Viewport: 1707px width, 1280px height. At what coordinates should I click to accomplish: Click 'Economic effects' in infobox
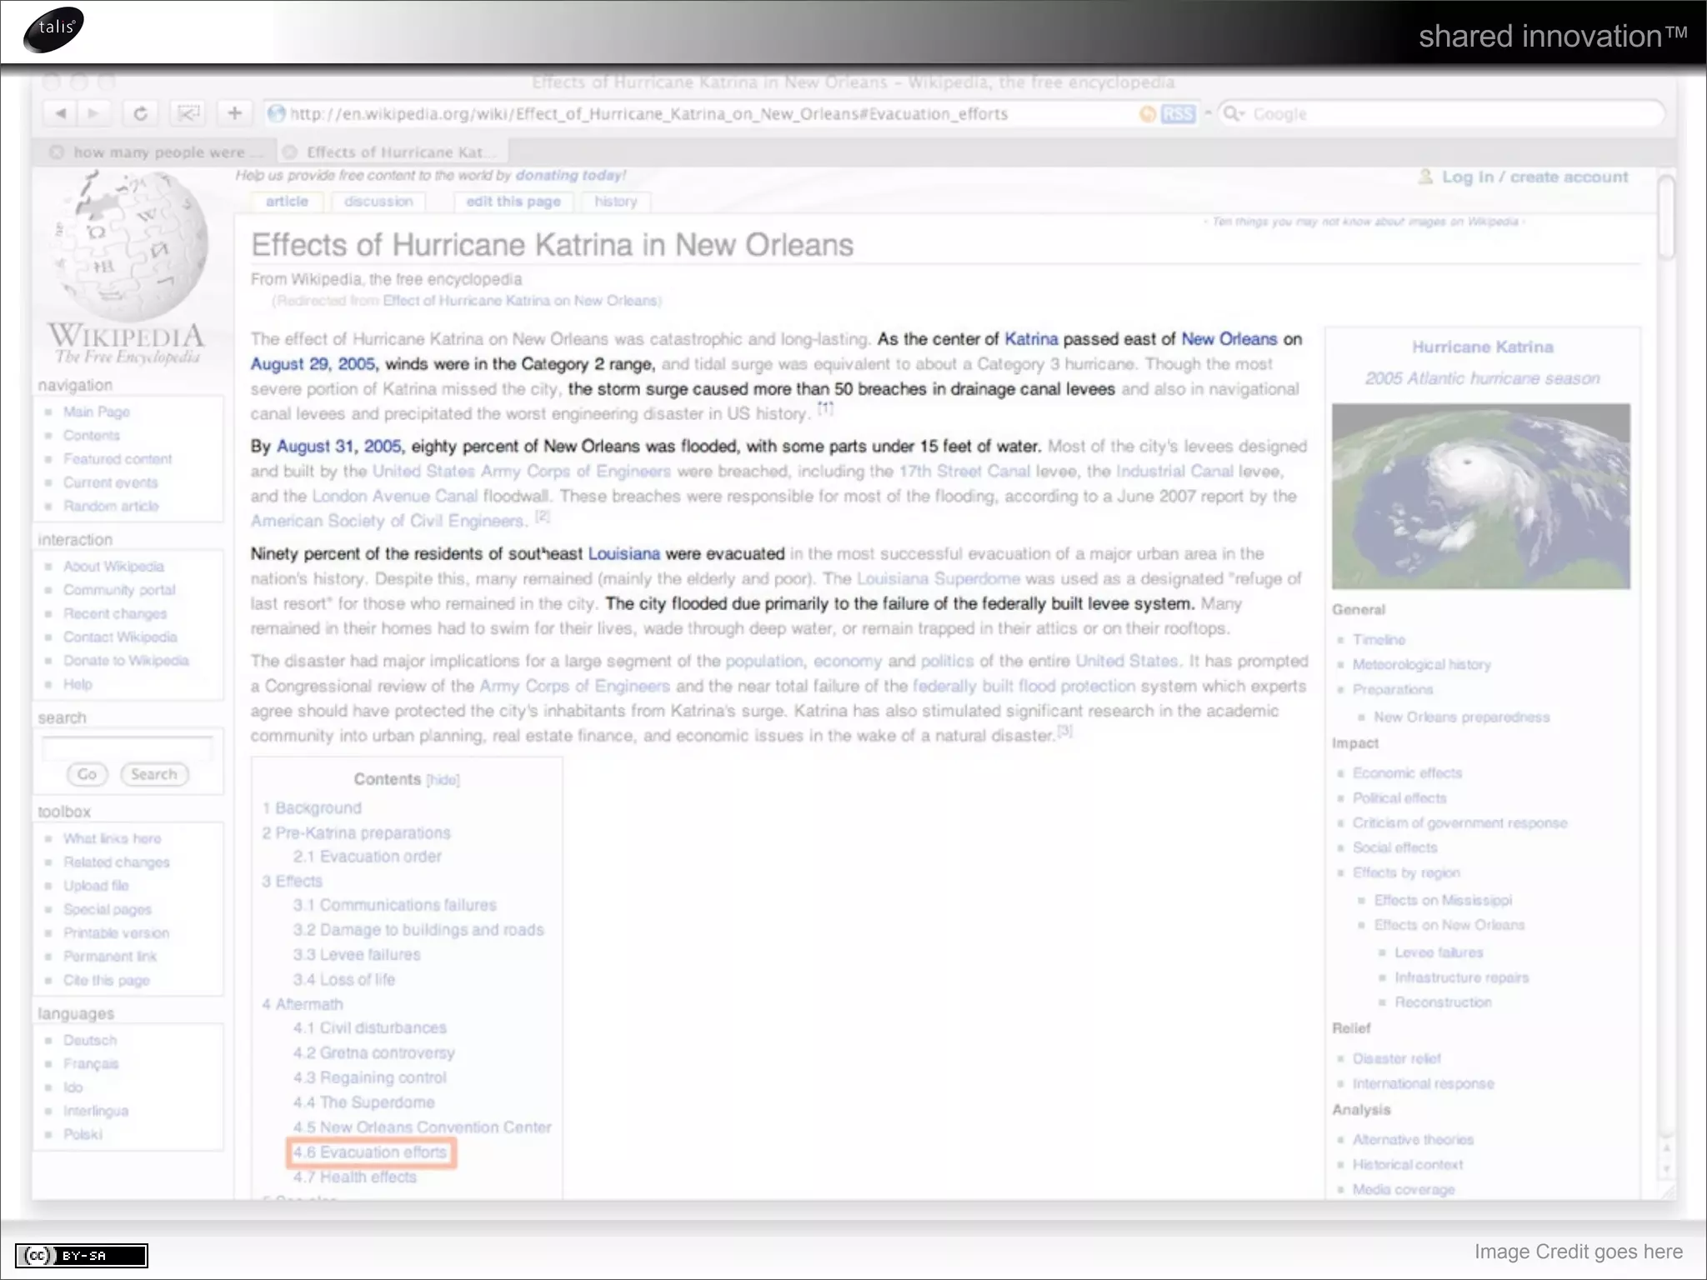click(x=1407, y=772)
